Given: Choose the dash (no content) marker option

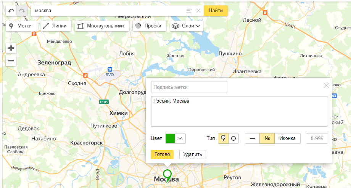Looking at the screenshot, I should coord(252,138).
